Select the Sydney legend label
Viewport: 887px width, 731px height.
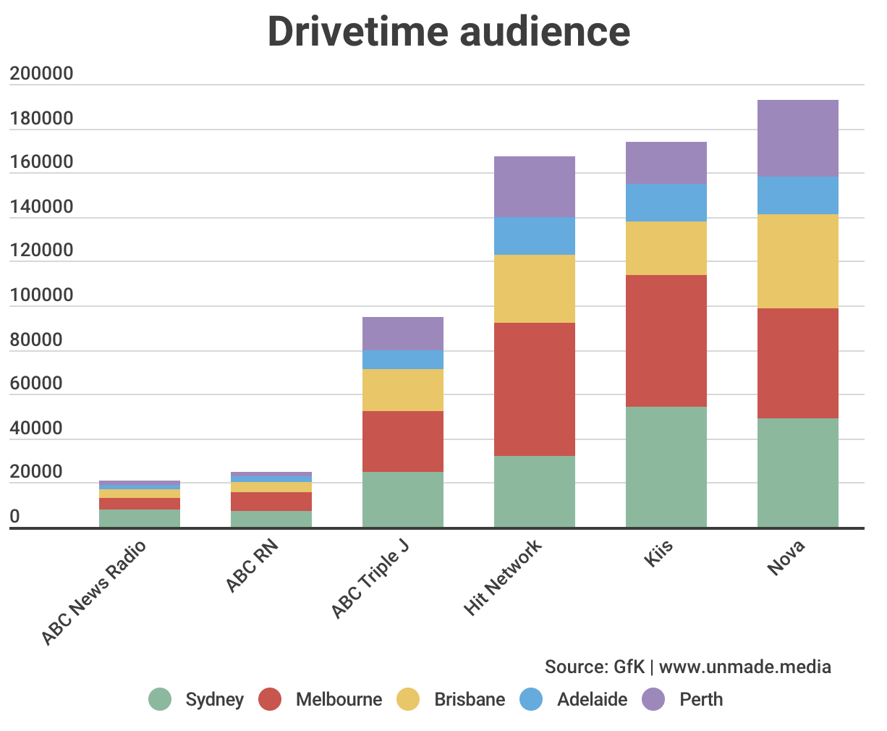point(215,700)
